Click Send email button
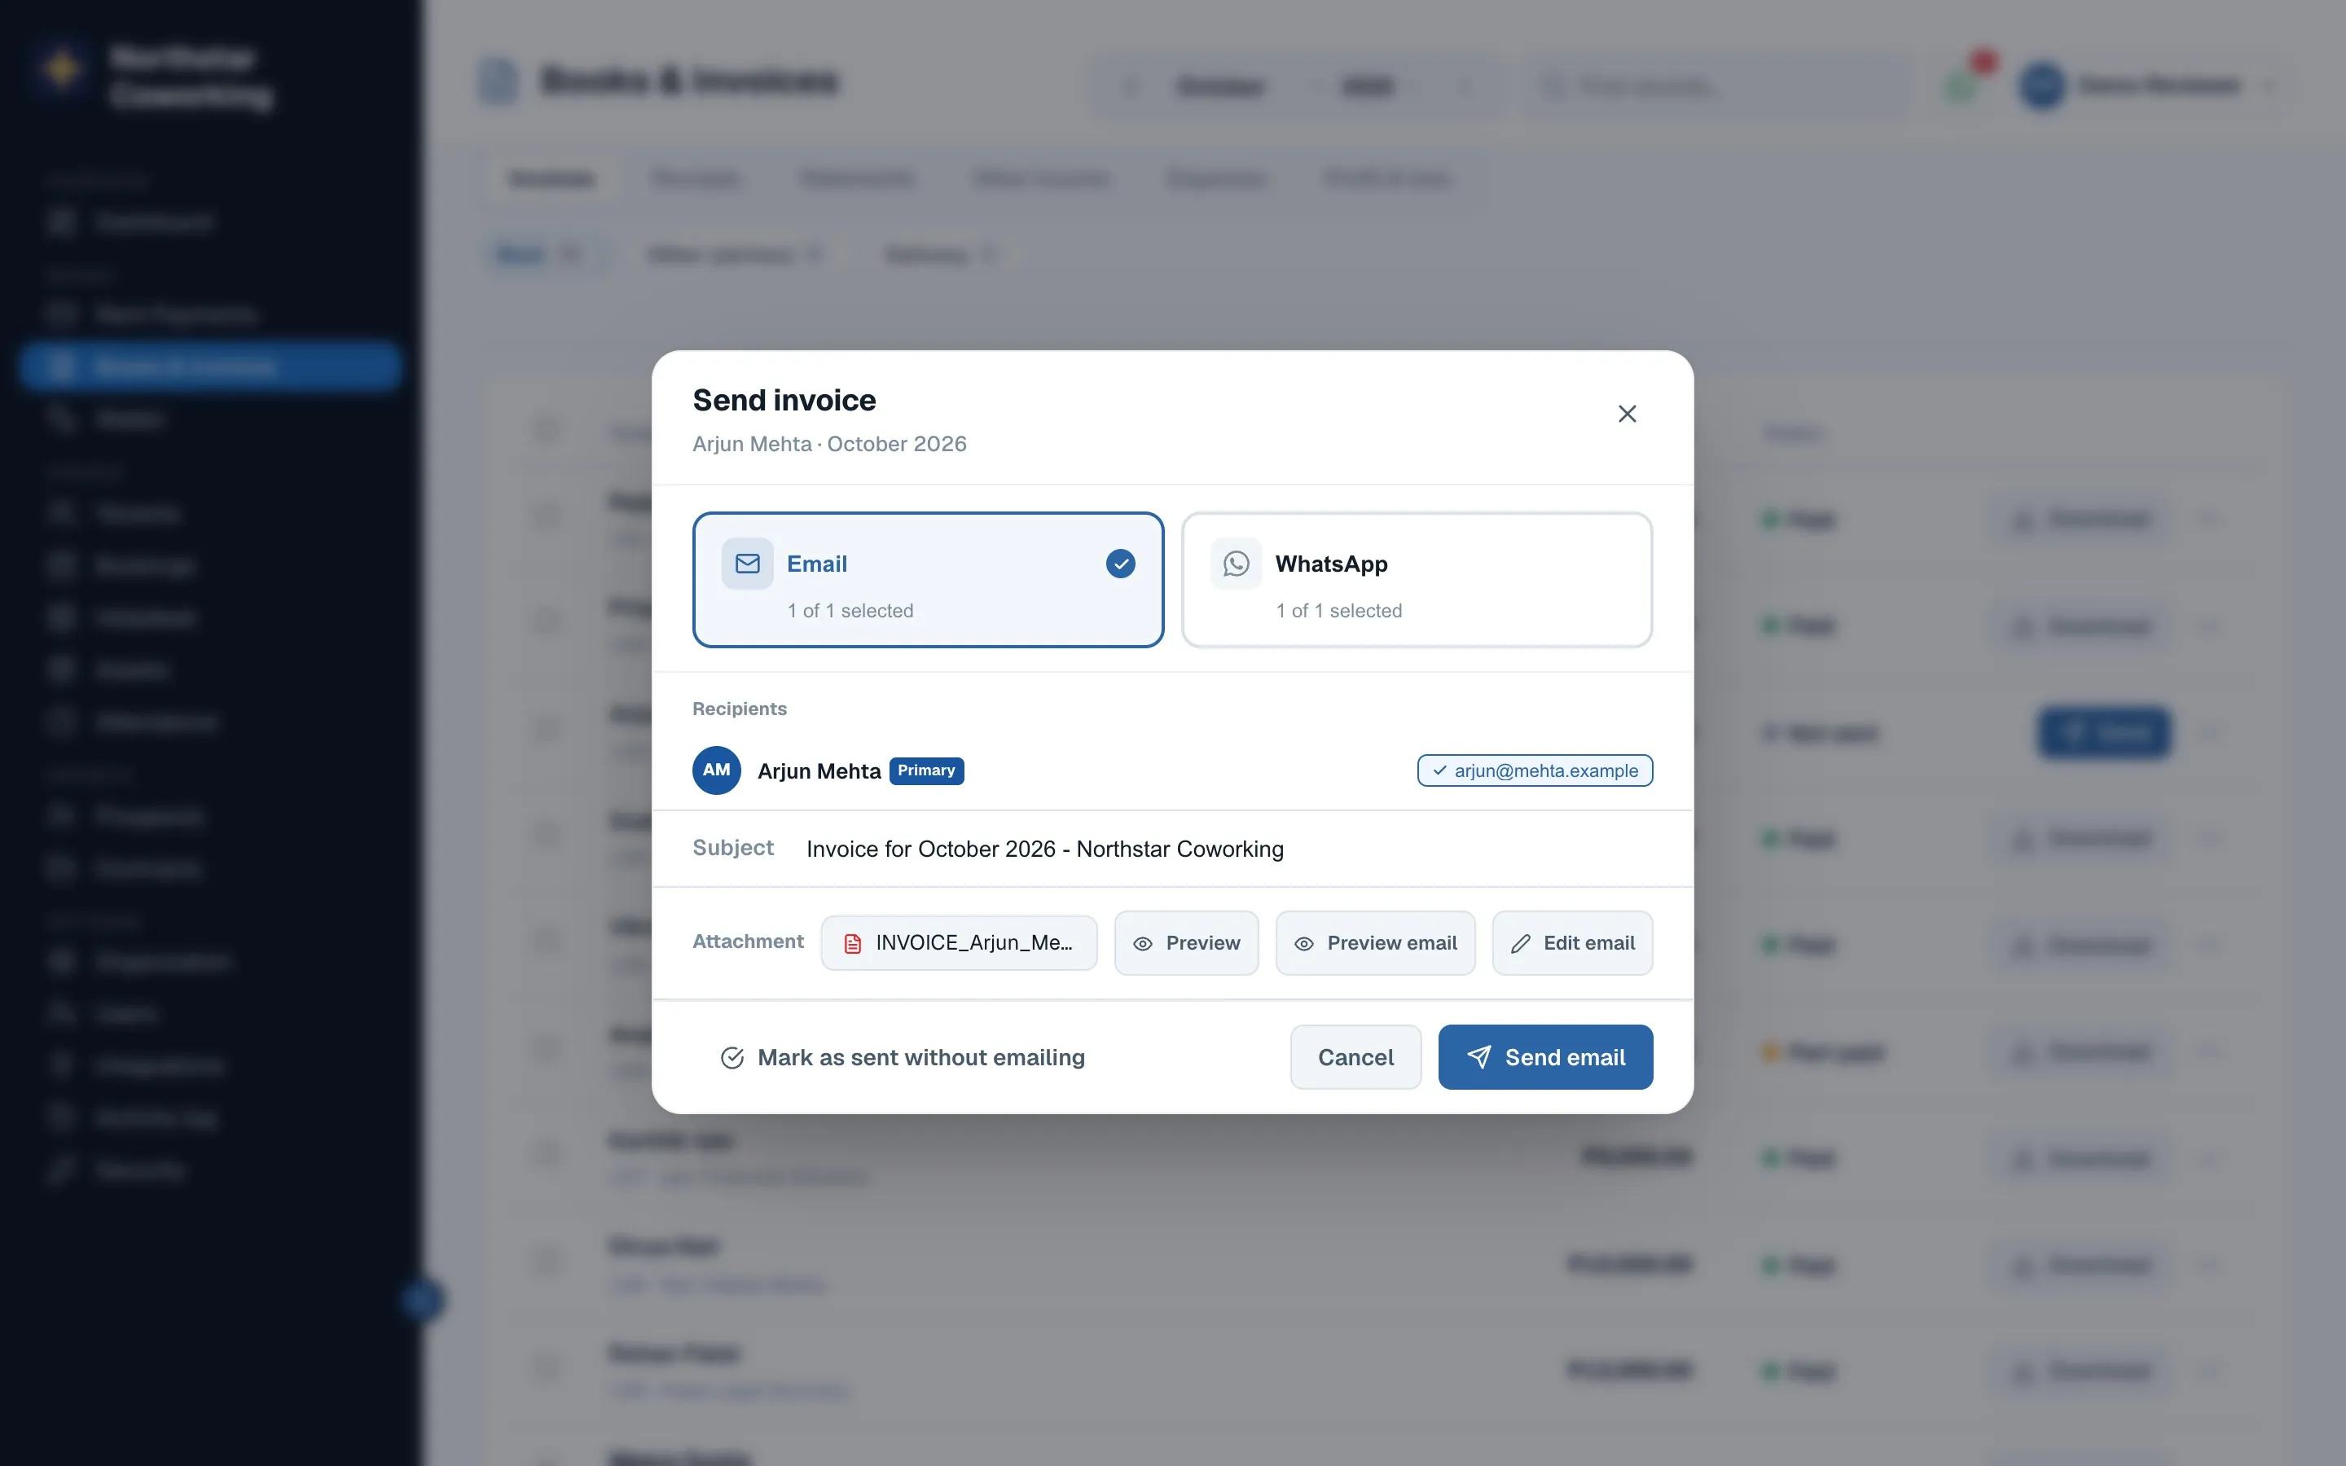This screenshot has height=1466, width=2346. tap(1545, 1057)
